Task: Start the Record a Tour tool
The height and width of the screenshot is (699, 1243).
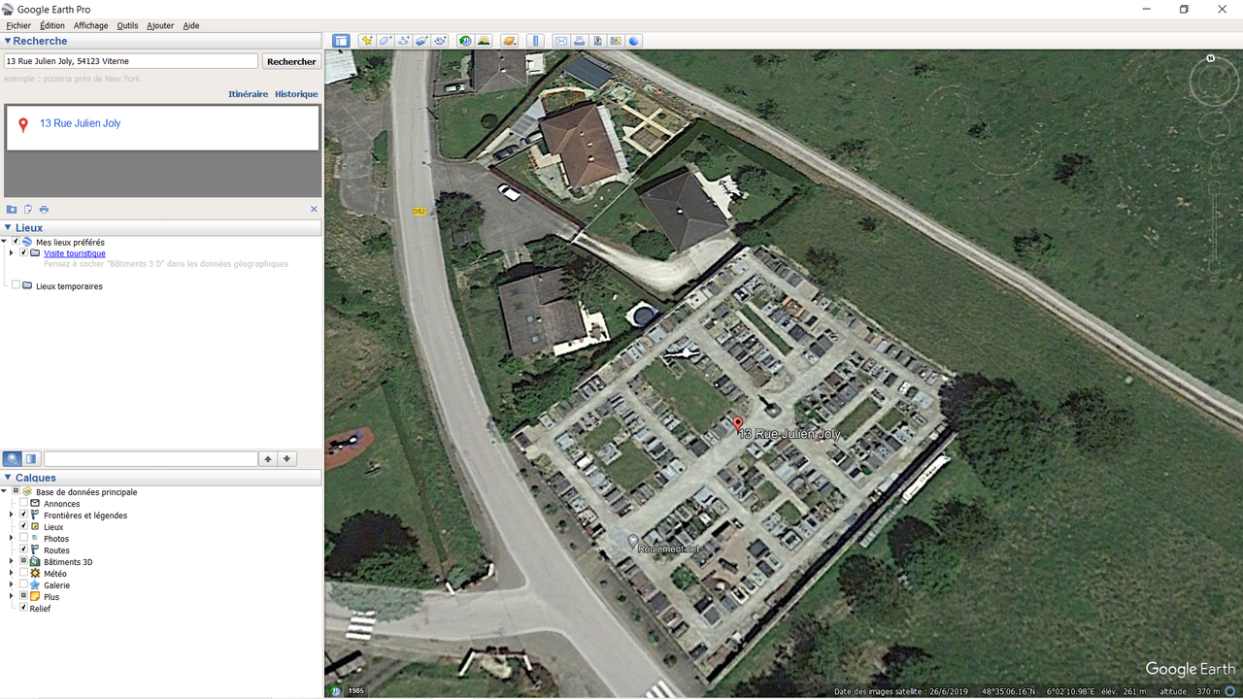Action: [441, 41]
